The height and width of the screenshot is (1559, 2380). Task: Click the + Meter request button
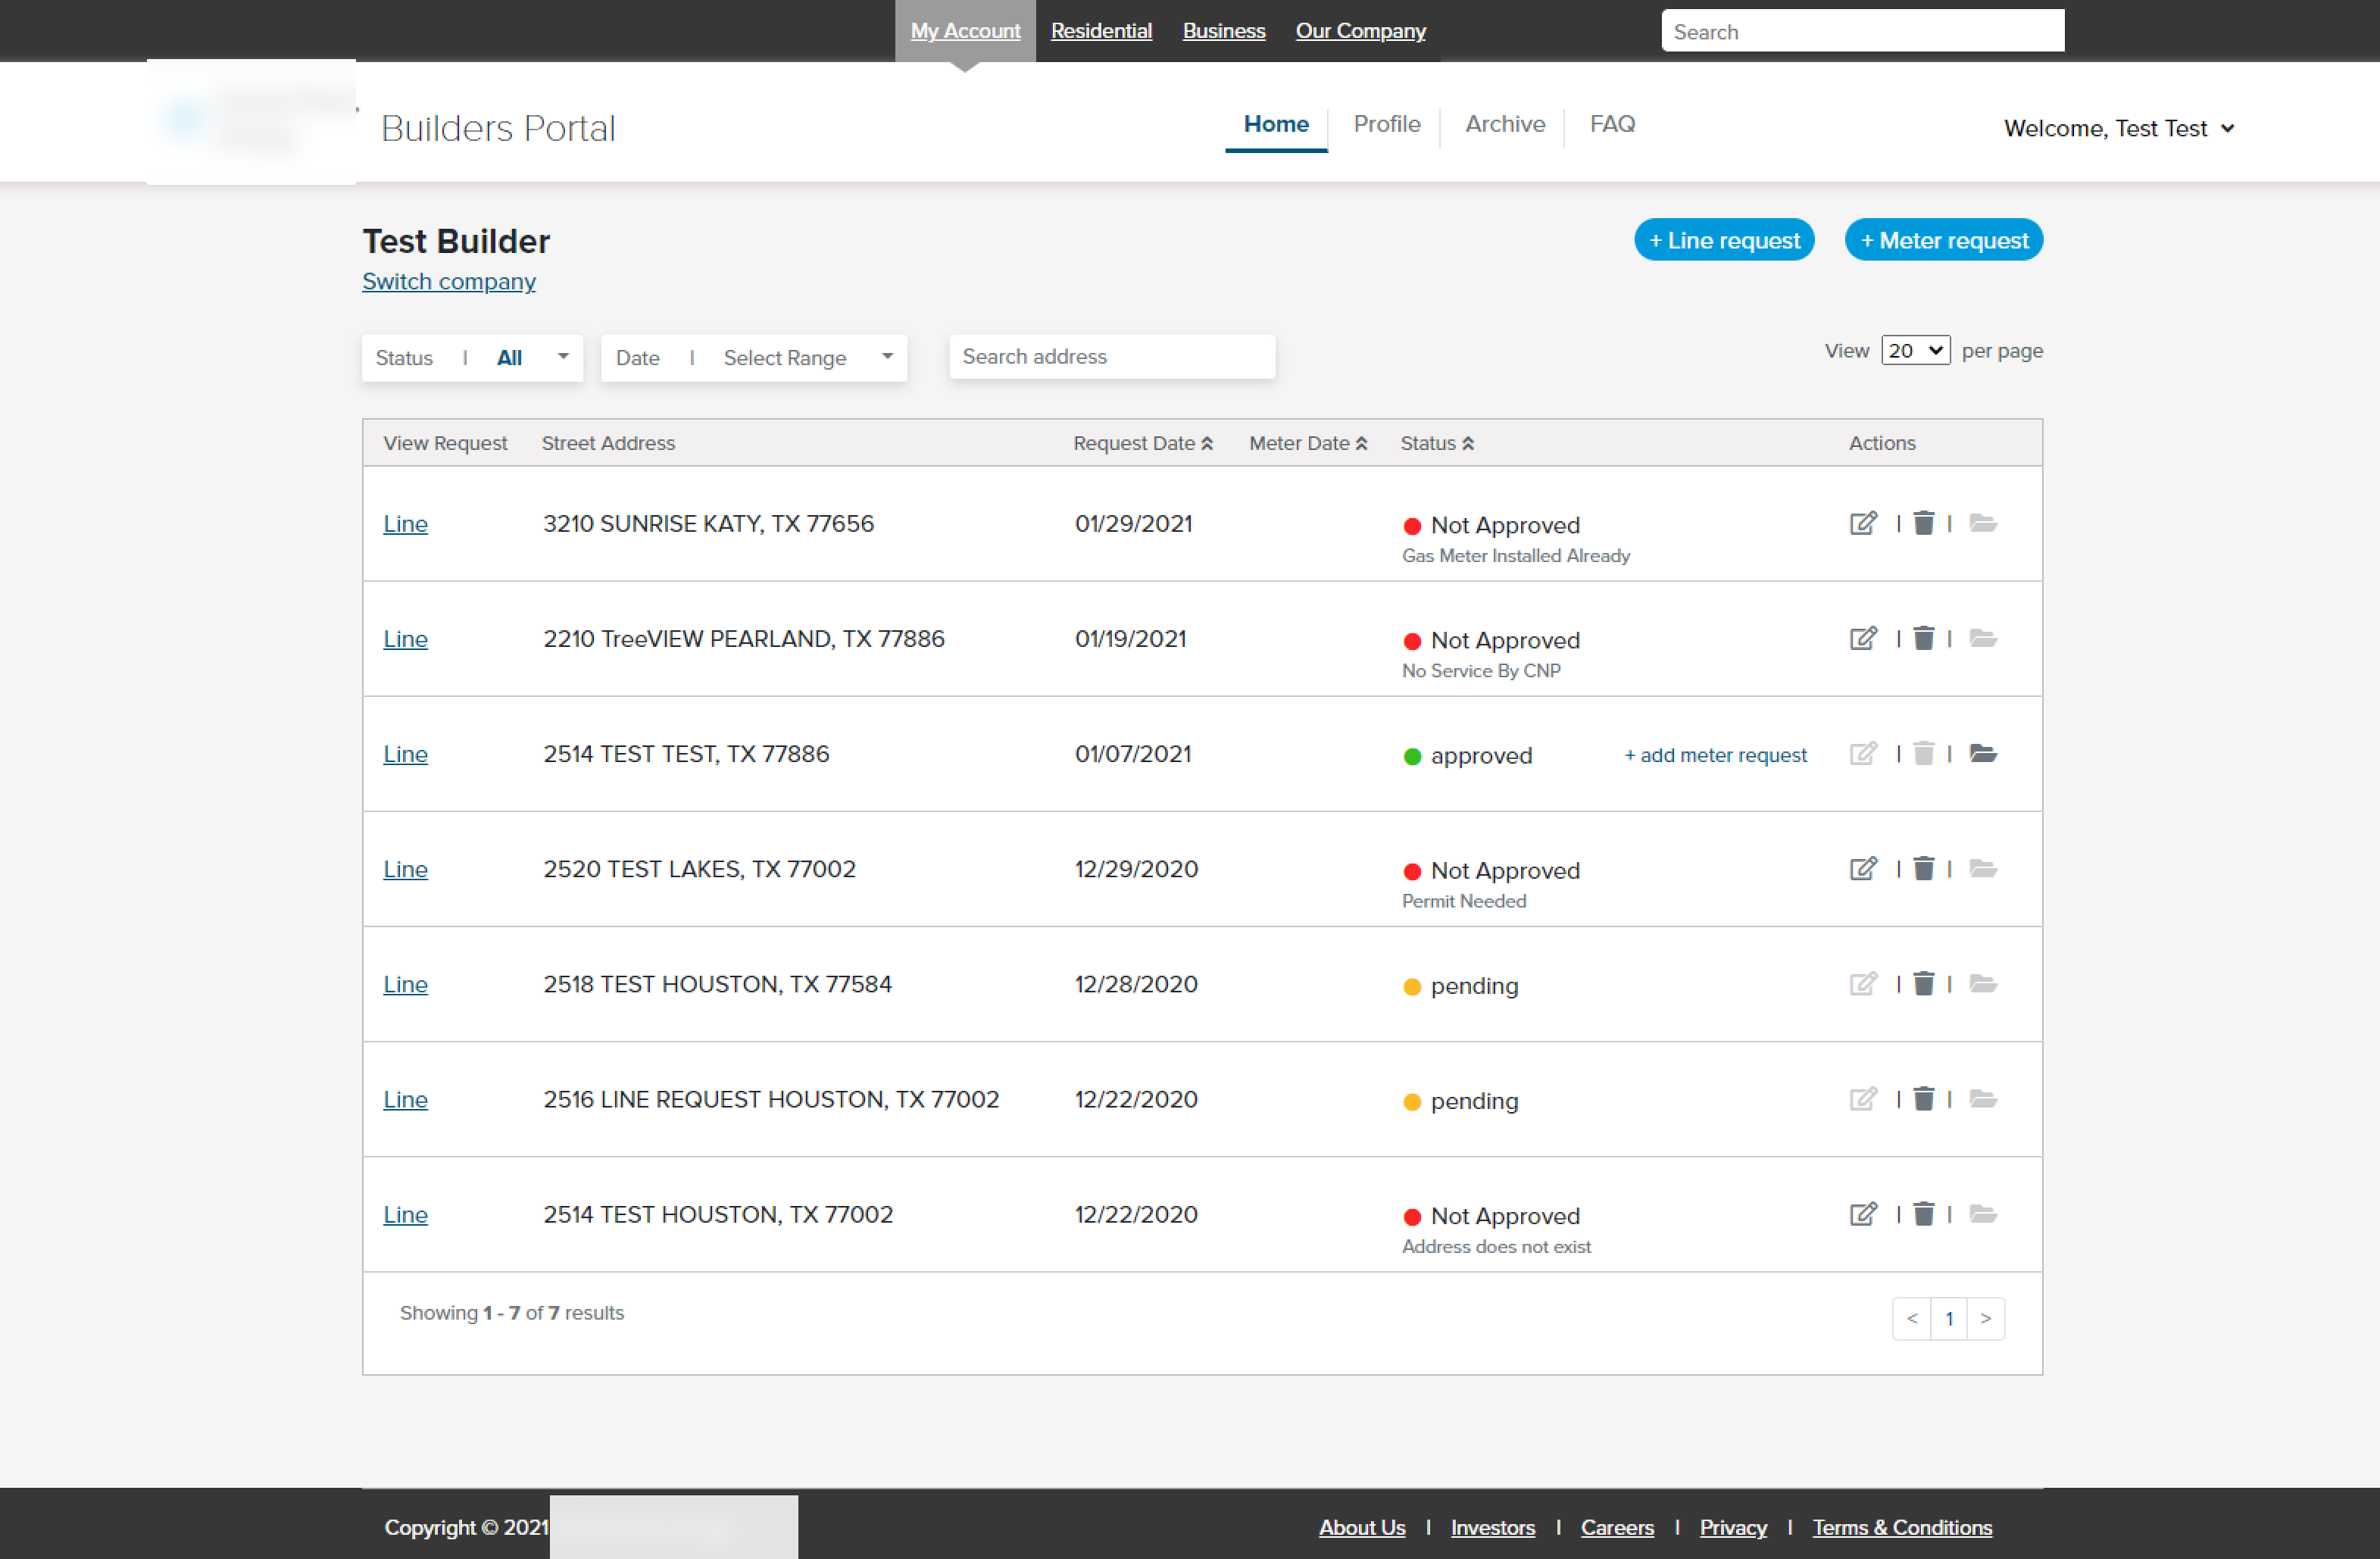pos(1942,240)
